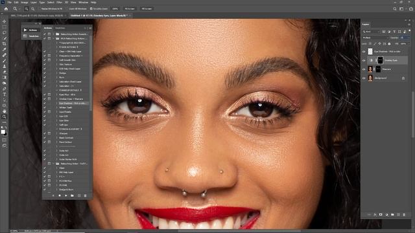415x233 pixels.
Task: Toggle checkmark for Sharpen action
Action: pos(45,133)
